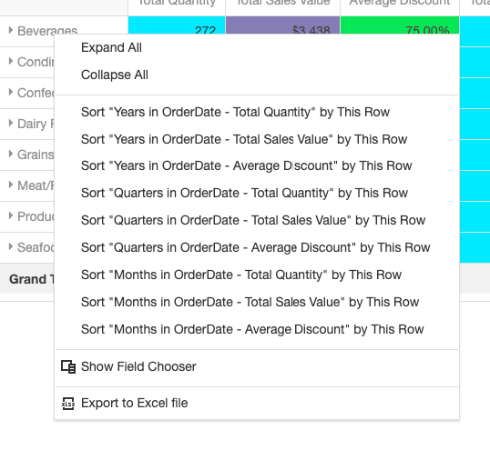Expand the Condiments row arrow

(11, 61)
